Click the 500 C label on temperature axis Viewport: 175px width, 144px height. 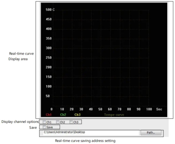click(50, 9)
